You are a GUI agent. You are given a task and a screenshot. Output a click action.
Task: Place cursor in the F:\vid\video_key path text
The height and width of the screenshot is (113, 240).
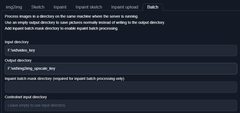(21, 50)
